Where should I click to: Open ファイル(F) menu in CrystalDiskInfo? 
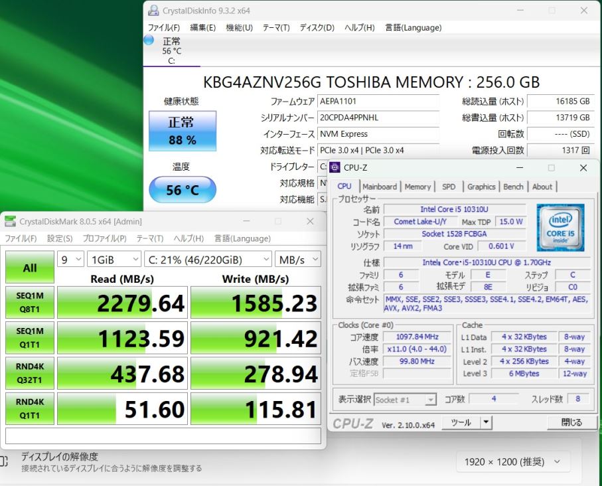[x=164, y=28]
